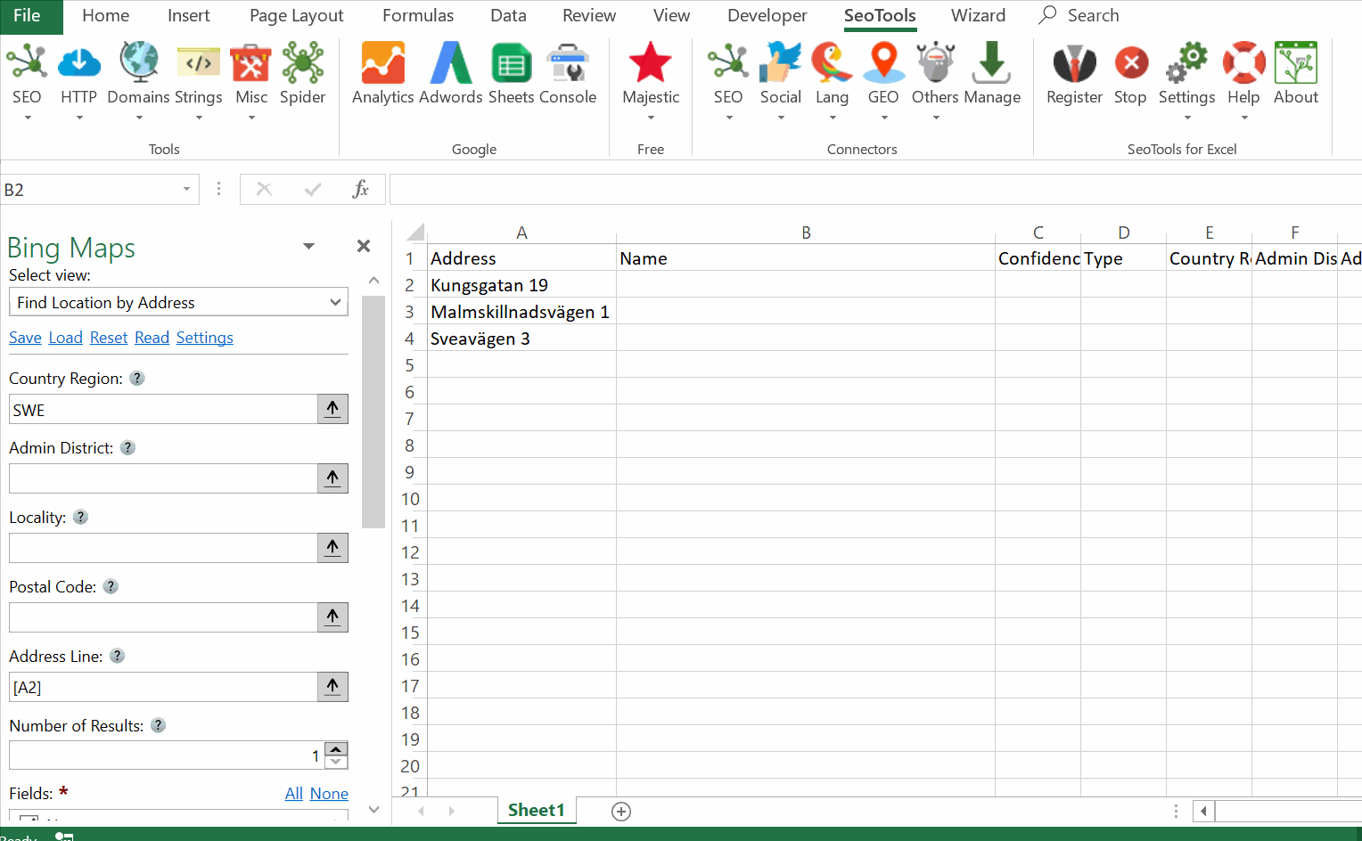Open the HTTP tools menu
Screen dimensions: 1362x841
coord(78,80)
